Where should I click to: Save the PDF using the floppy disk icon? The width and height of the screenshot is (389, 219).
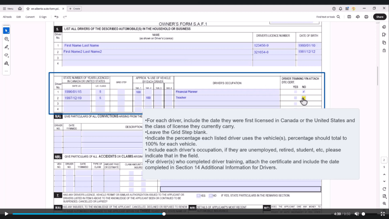point(349,17)
